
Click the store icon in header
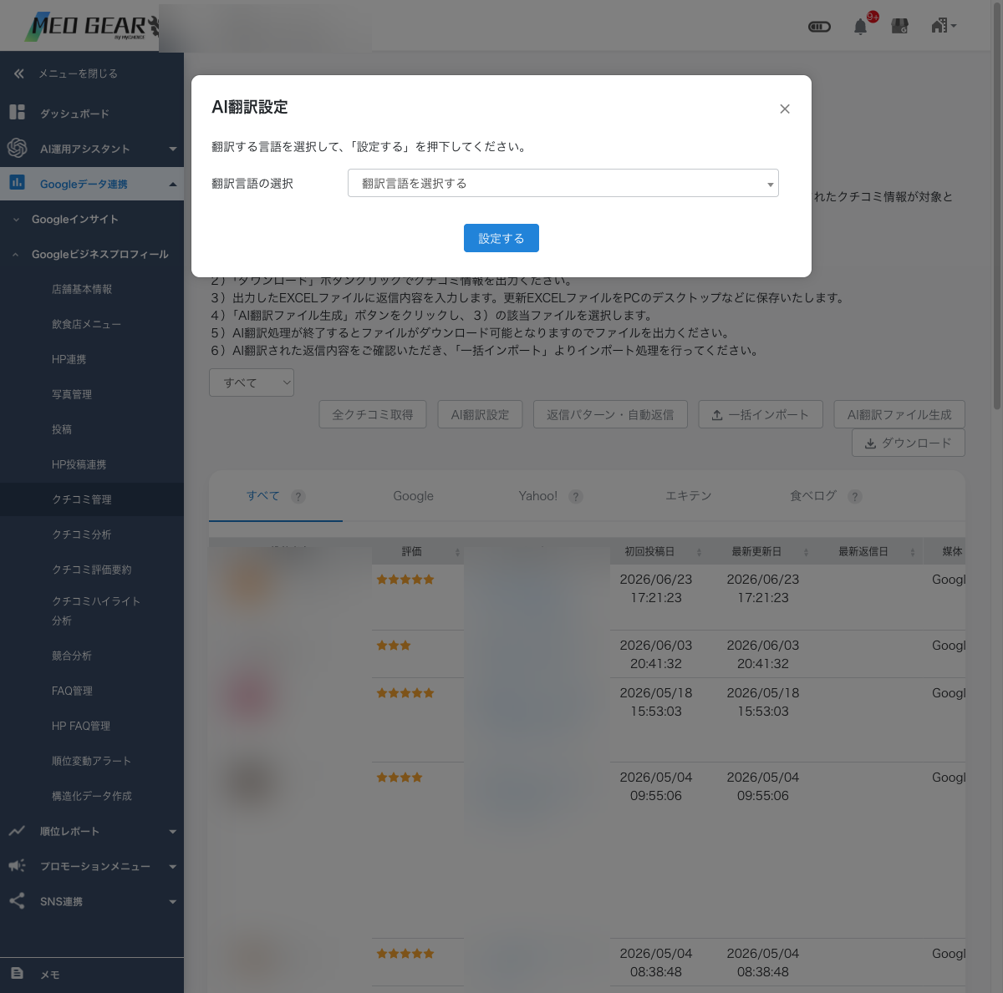900,27
